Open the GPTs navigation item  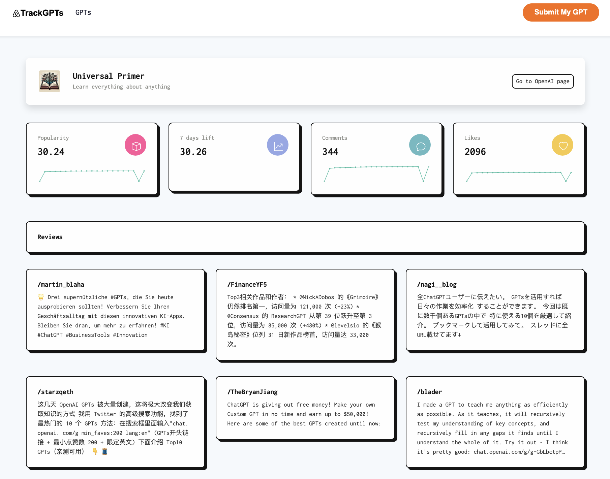83,12
